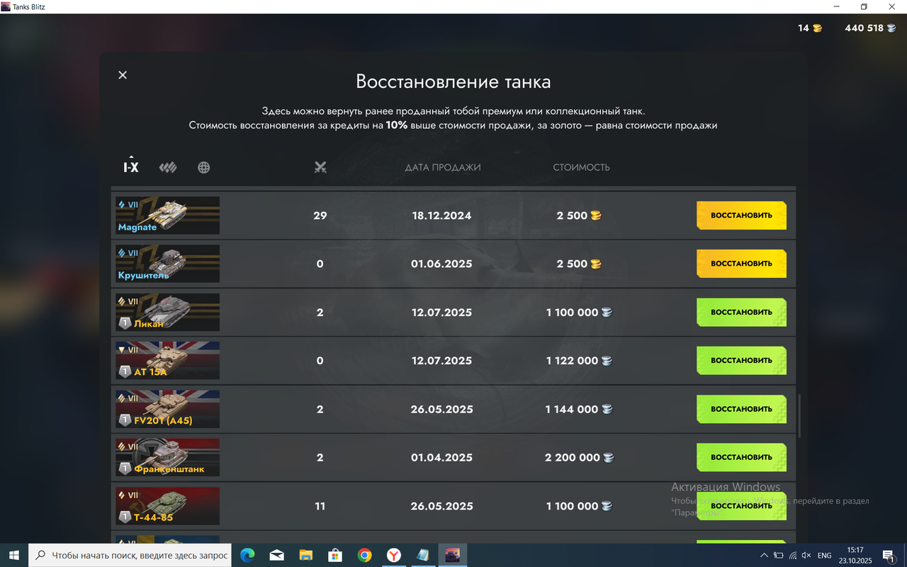Open Mail app from taskbar
This screenshot has height=567, width=907.
coord(276,556)
